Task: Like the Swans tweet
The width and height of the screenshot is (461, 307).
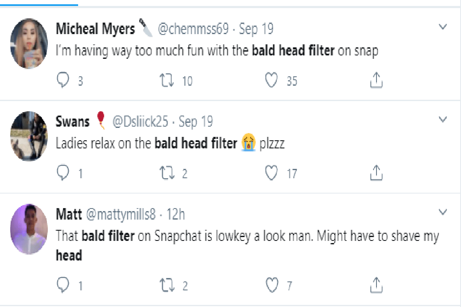Action: pyautogui.click(x=271, y=173)
